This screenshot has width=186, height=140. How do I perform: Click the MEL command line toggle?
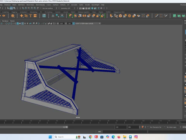point(100,131)
